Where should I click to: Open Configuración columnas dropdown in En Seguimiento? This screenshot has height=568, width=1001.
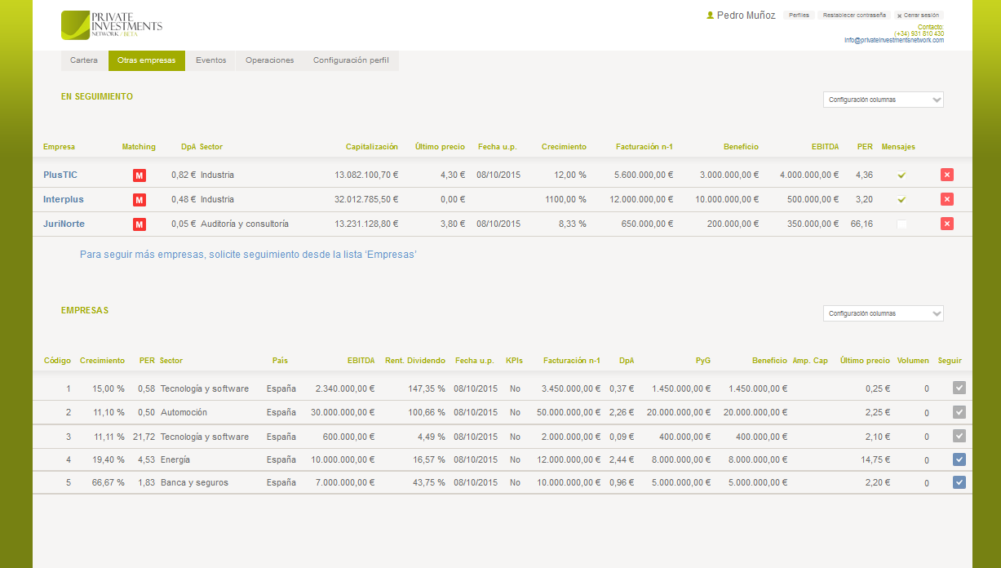(883, 100)
